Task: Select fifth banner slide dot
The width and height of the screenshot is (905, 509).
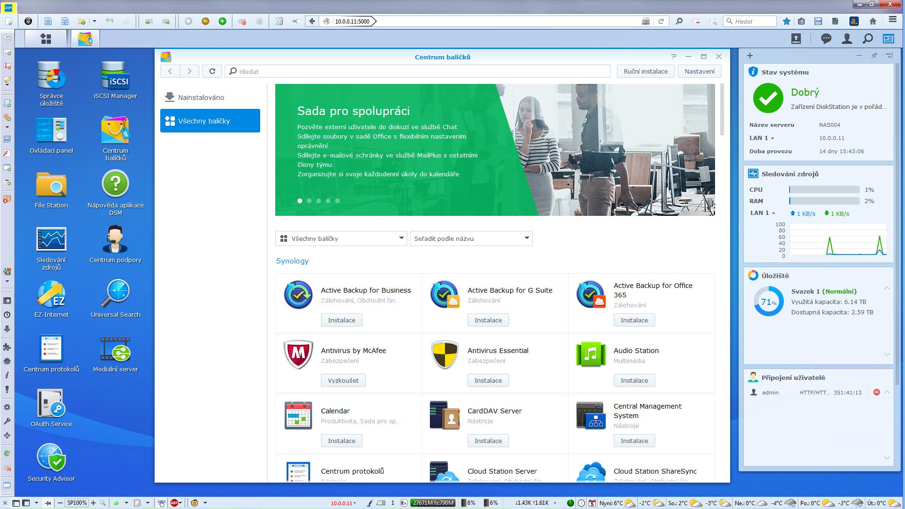Action: click(x=337, y=201)
